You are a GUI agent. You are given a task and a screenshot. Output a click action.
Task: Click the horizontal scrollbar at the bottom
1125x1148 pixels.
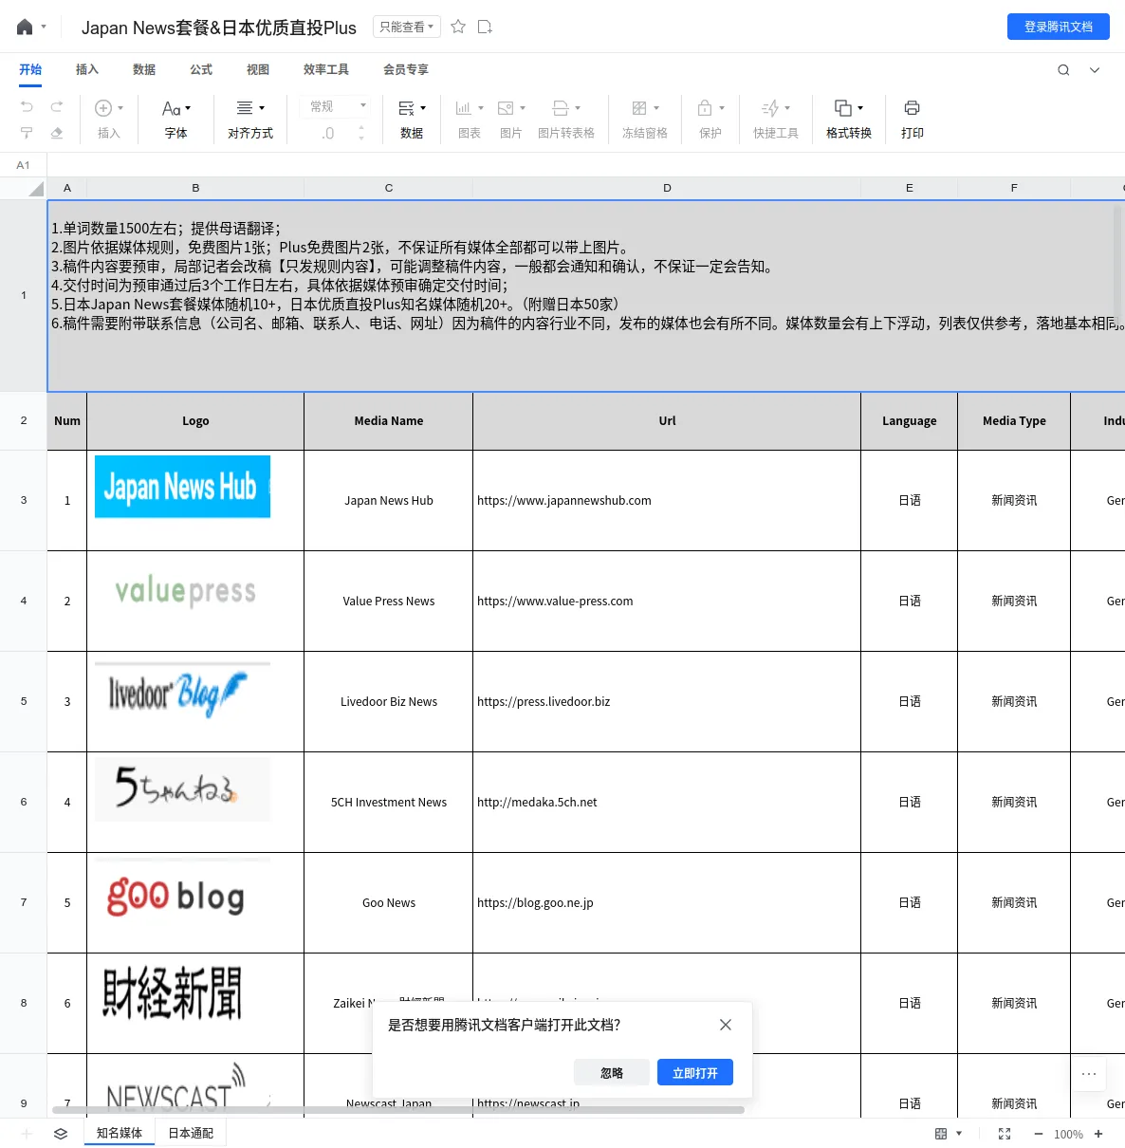tap(398, 1109)
